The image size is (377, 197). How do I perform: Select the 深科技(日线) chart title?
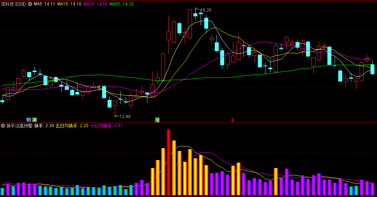13,4
